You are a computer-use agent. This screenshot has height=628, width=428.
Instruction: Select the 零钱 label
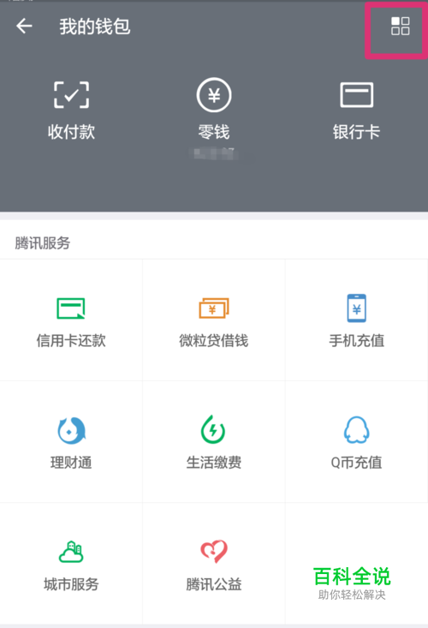pyautogui.click(x=214, y=132)
